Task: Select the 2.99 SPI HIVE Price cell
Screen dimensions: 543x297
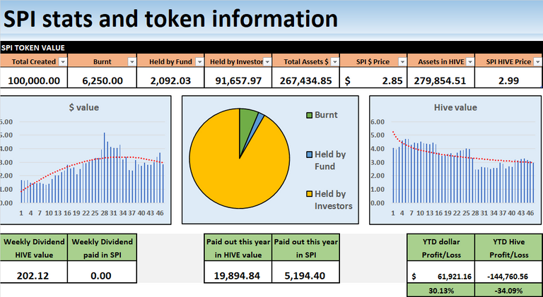Action: [508, 78]
